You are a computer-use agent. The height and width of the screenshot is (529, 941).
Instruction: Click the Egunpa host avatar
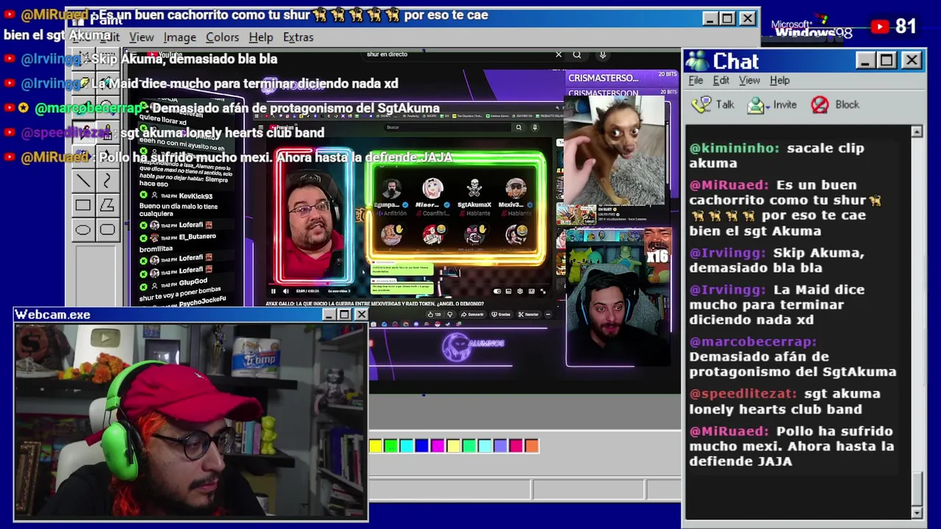[x=392, y=188]
